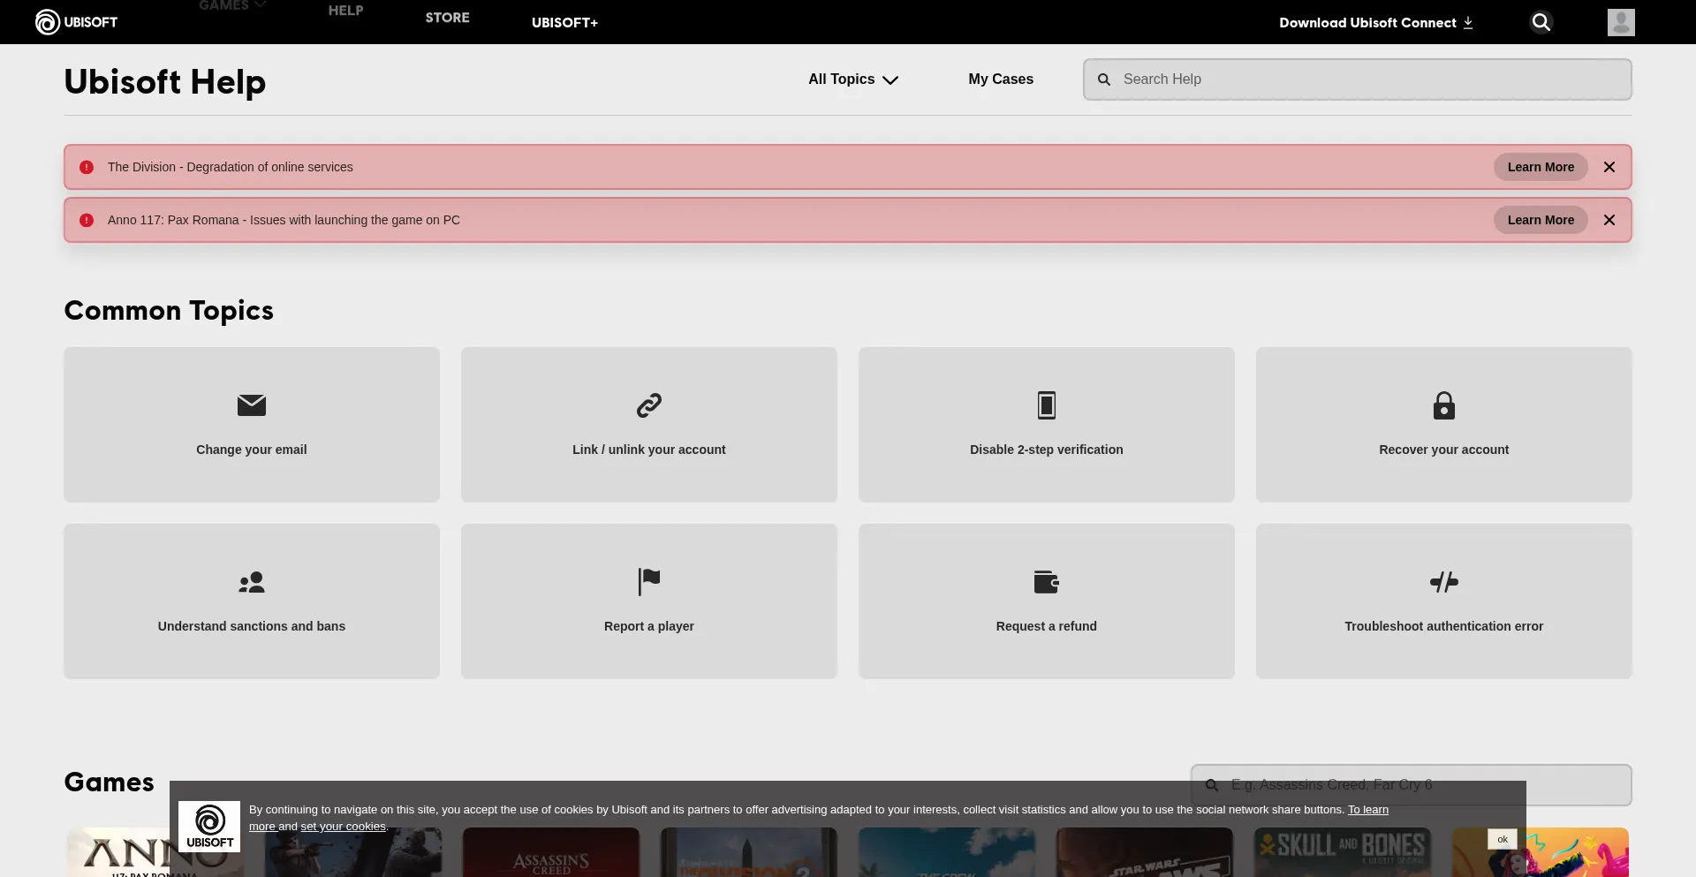
Task: Click the chain link icon for account linking
Action: 648,405
